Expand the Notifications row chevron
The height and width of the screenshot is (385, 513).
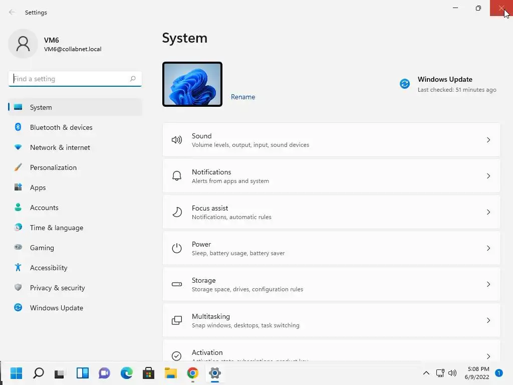[488, 176]
